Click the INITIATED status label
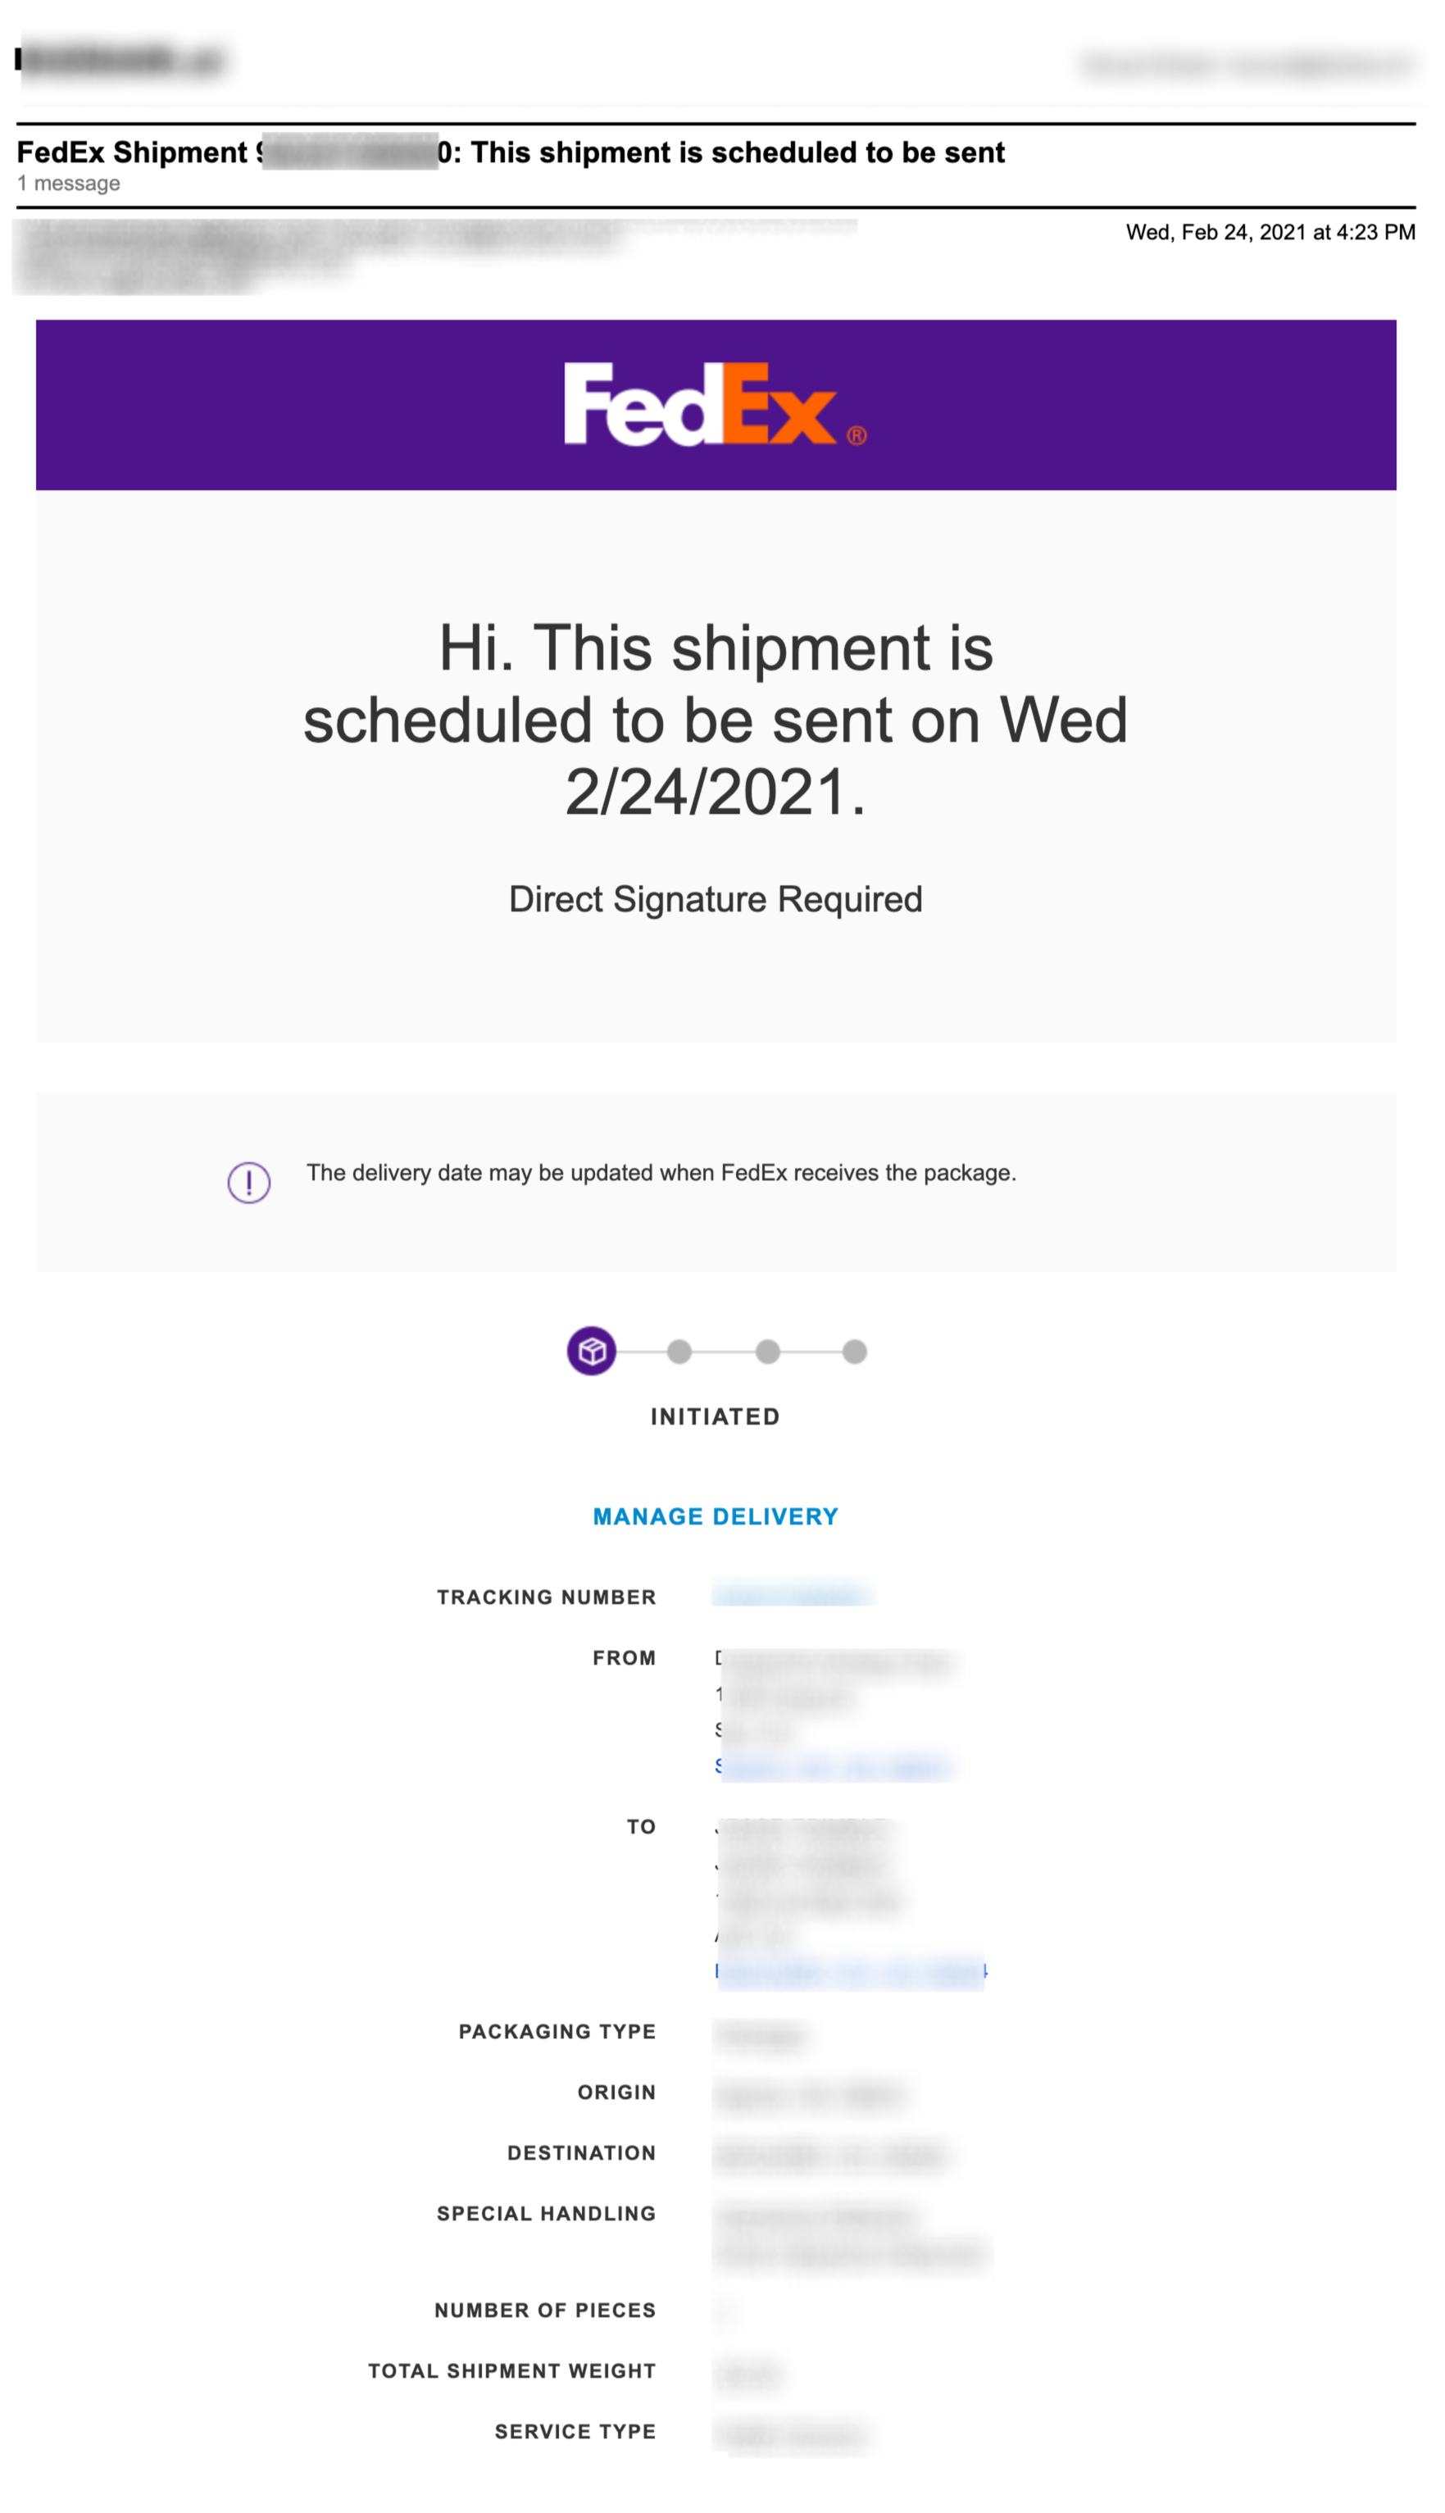Image resolution: width=1445 pixels, height=2513 pixels. click(x=716, y=1416)
